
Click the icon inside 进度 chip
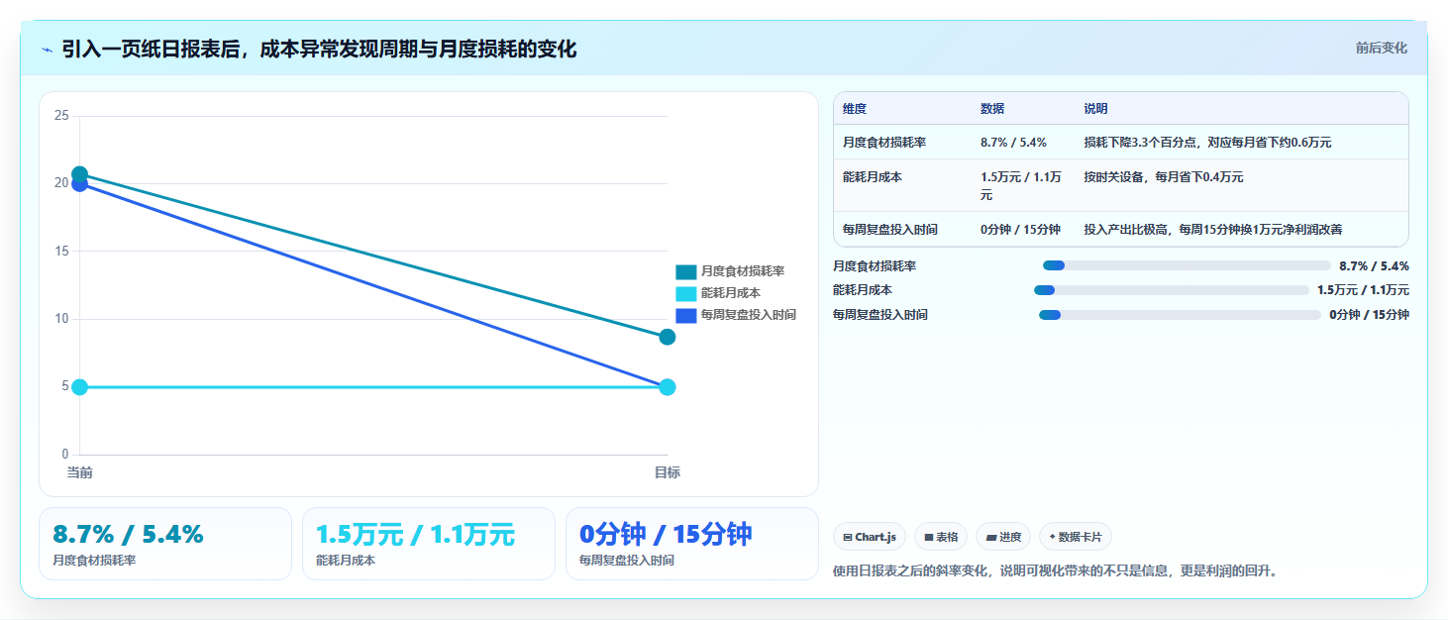click(991, 538)
